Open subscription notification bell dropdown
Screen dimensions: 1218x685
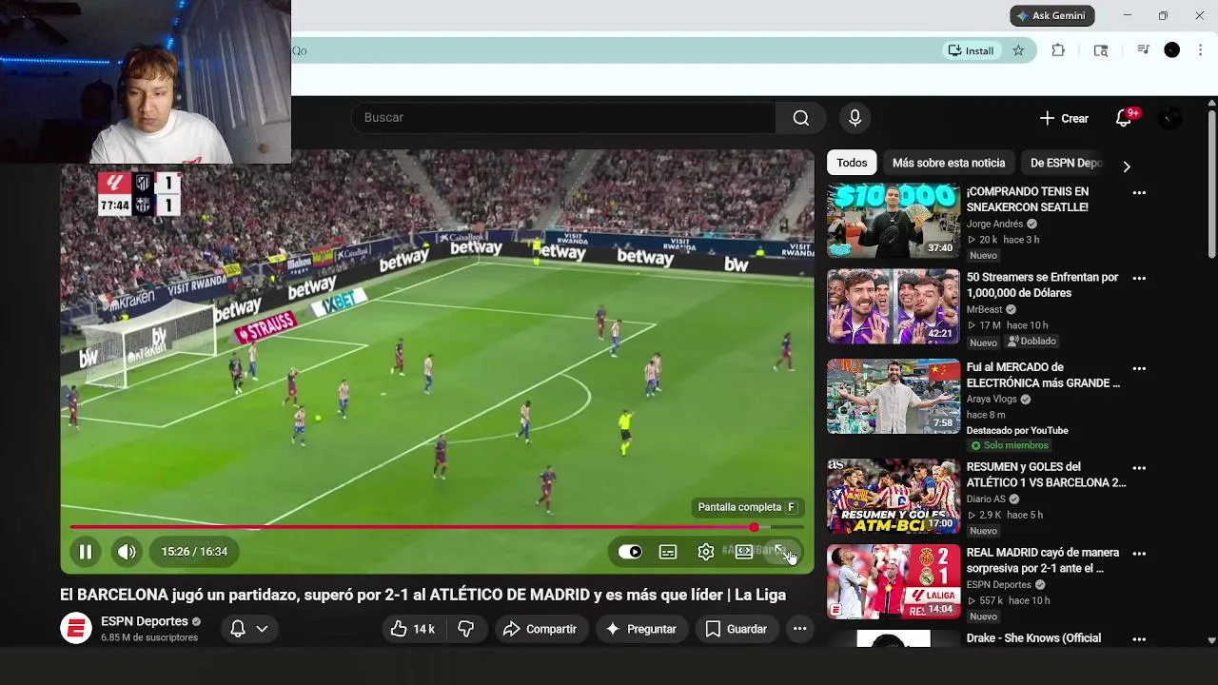pos(249,629)
